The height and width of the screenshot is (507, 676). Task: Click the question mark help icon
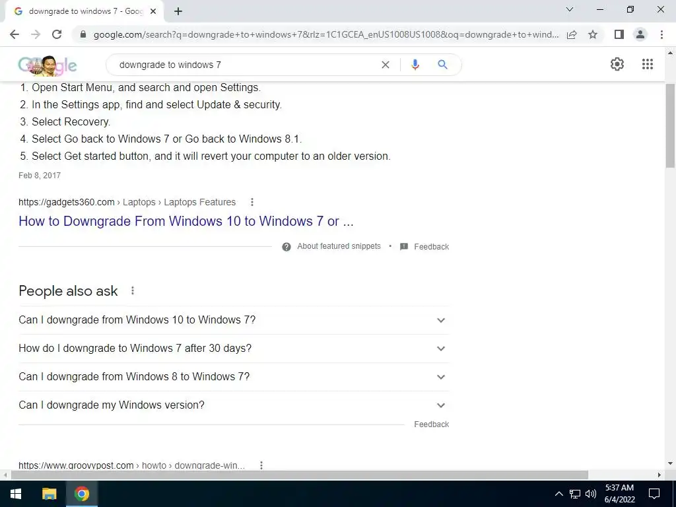coord(287,247)
